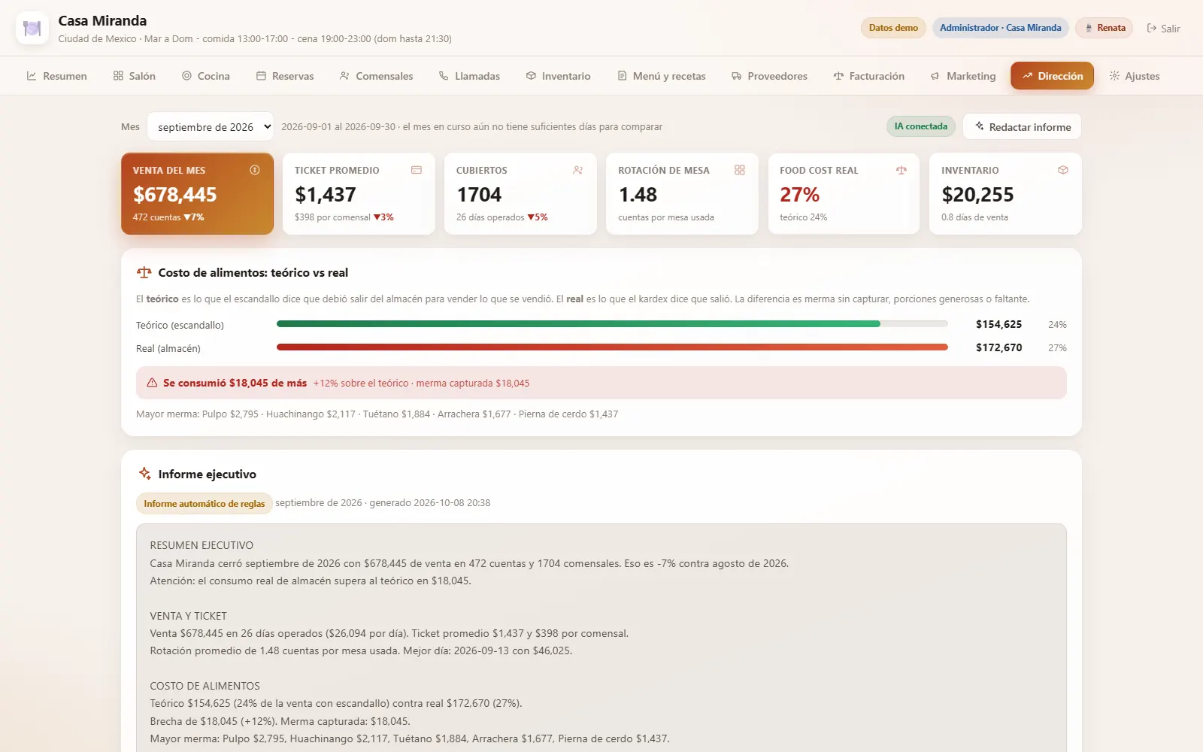Click the Informe automático de reglas badge
The image size is (1203, 752).
[204, 504]
